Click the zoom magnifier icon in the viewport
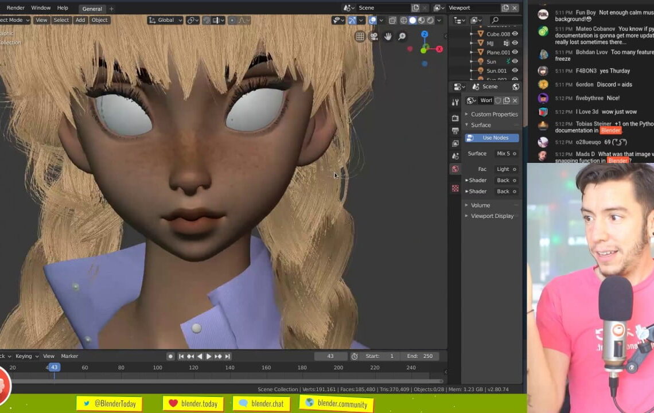Image resolution: width=654 pixels, height=413 pixels. (401, 36)
